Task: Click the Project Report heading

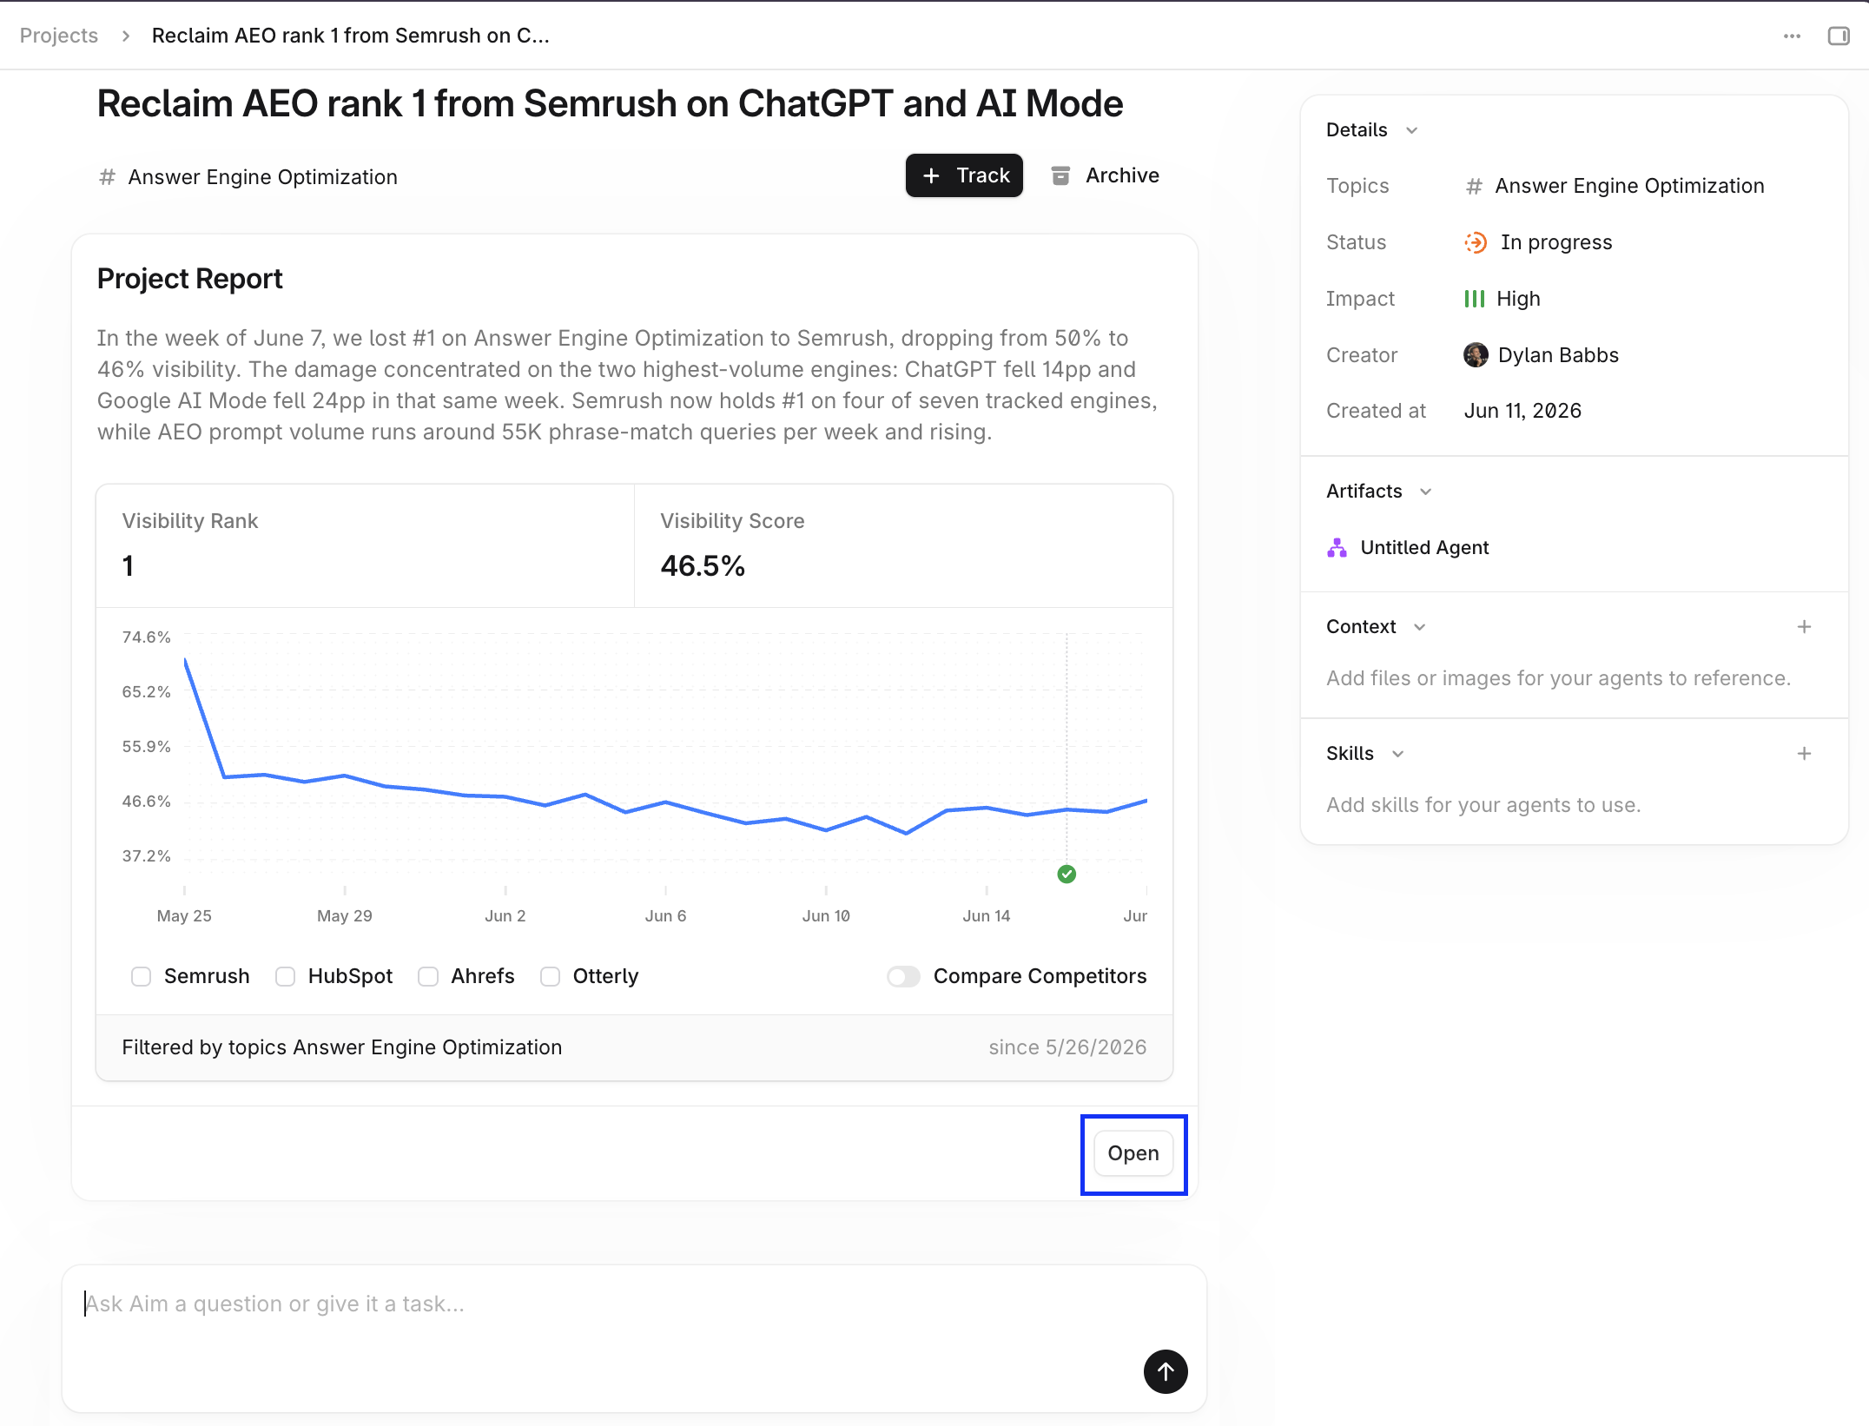Action: click(x=189, y=279)
